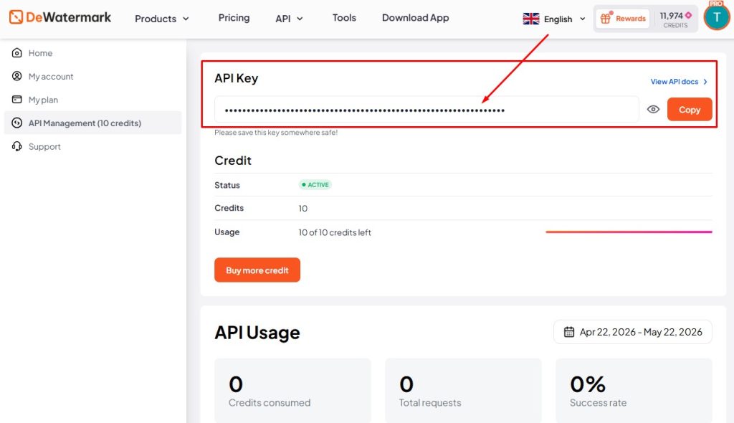
Task: Click the API Management sidebar icon
Action: pos(17,123)
